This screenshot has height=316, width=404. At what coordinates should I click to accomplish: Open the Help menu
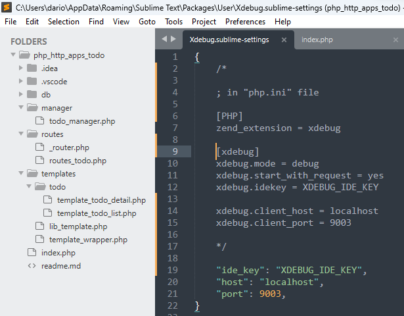point(282,22)
